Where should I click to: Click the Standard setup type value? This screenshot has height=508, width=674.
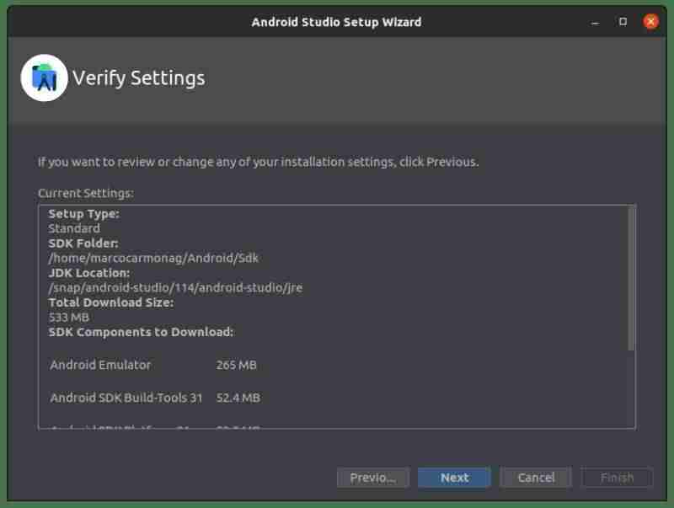(74, 228)
